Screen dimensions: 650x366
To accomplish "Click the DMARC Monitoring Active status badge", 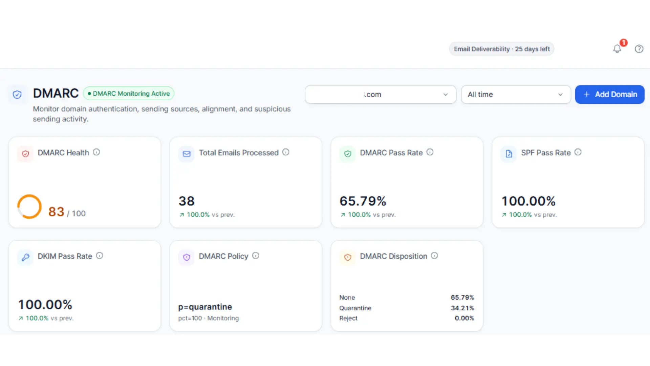I will tap(129, 93).
